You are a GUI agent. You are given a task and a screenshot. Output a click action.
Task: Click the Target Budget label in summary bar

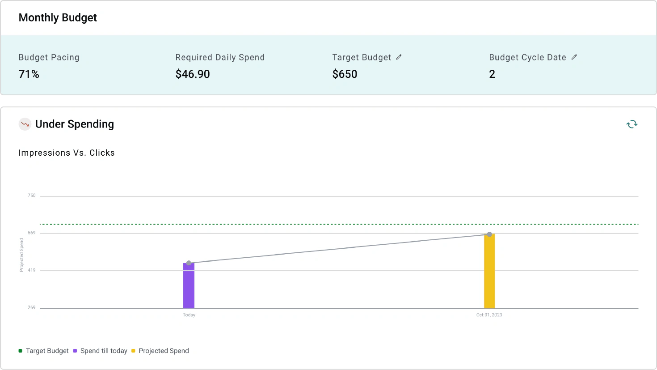point(362,57)
